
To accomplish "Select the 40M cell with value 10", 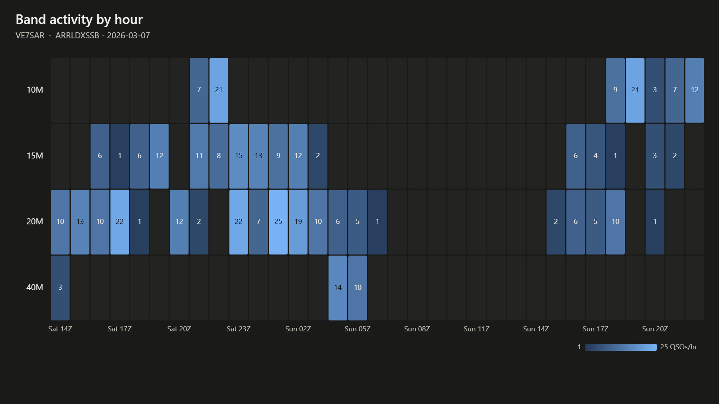I will point(358,288).
